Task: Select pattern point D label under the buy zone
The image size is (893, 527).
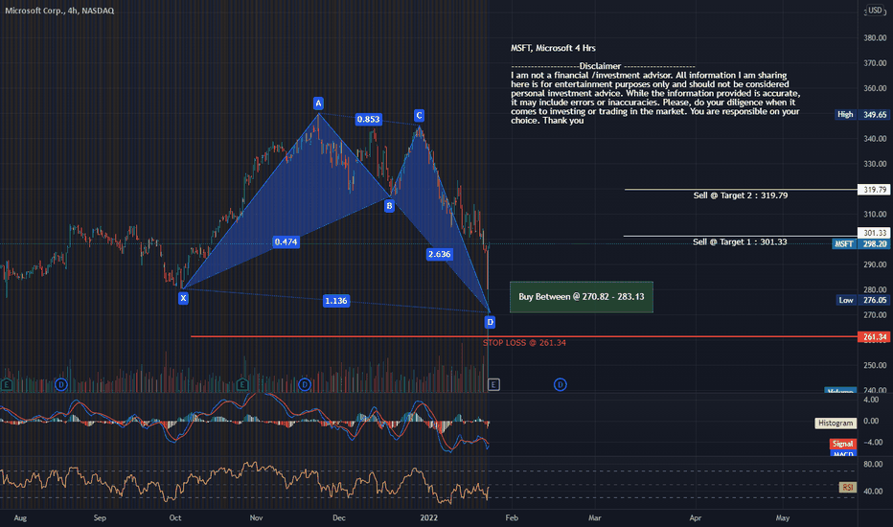Action: click(490, 323)
